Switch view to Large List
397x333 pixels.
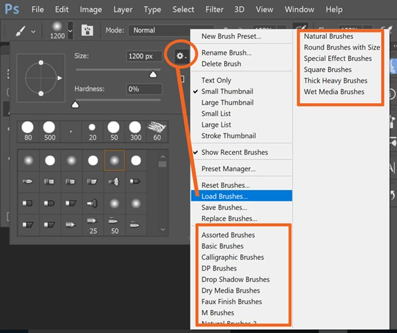242,125
